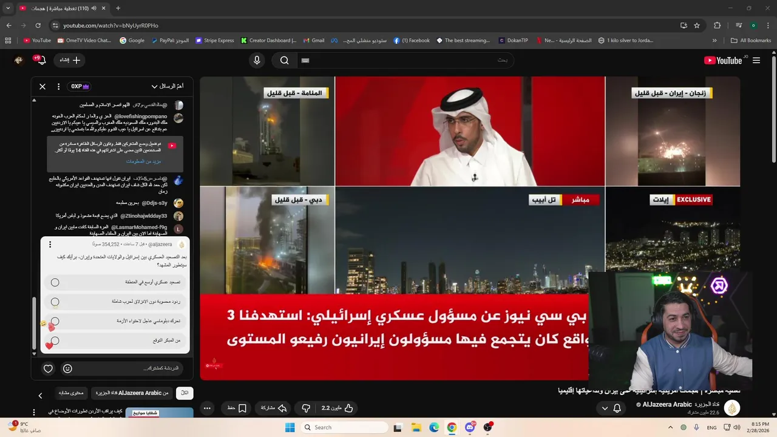777x437 pixels.
Task: Select poll option 'تحرك دبلوماسي عاجل لاحتواء الأزمة'
Action: tap(115, 321)
